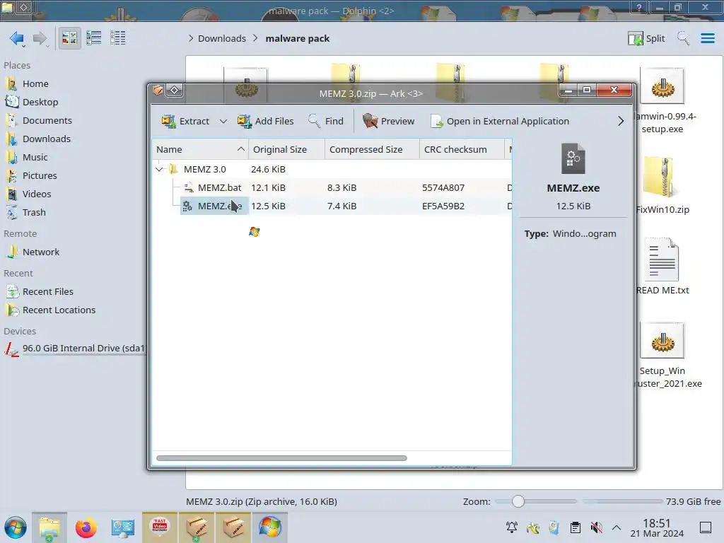Click the 5574A807 checksum cell
The image size is (724, 543).
[x=443, y=187]
